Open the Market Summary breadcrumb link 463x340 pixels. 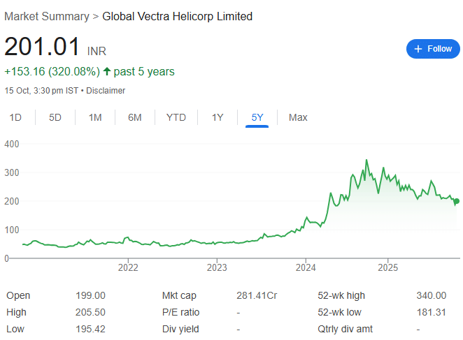pyautogui.click(x=46, y=16)
